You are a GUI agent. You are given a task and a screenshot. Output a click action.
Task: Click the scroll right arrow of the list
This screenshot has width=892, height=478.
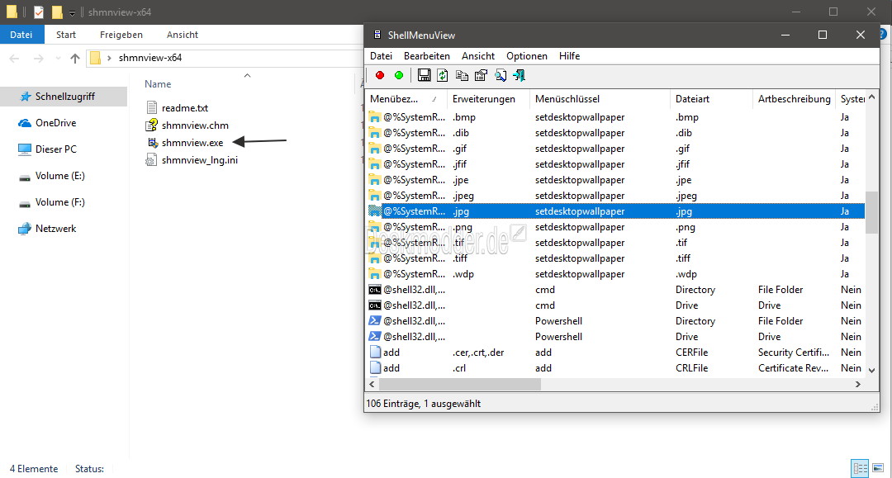[858, 384]
